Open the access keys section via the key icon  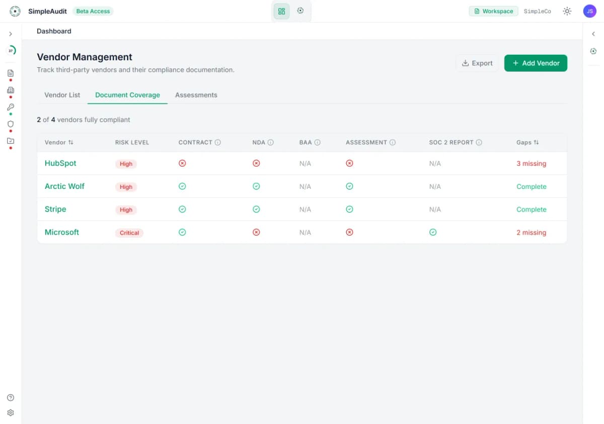[x=11, y=107]
